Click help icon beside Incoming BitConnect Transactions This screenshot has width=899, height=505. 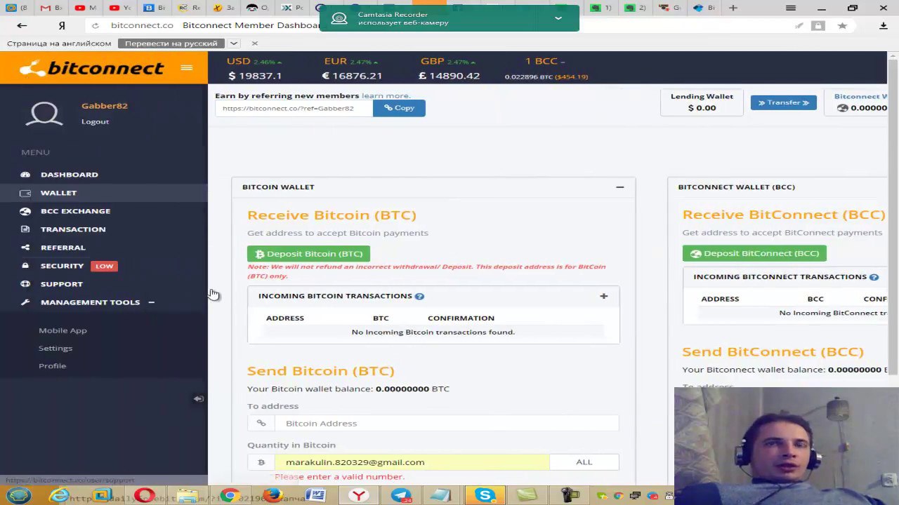click(874, 277)
